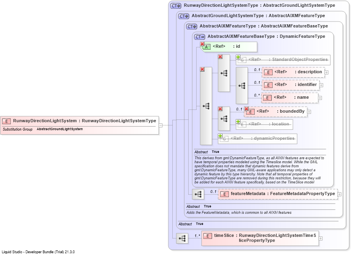This screenshot has width=351, height=254.
Task: Click the Liquid Studio Developer Bundle footer text
Action: point(38,252)
